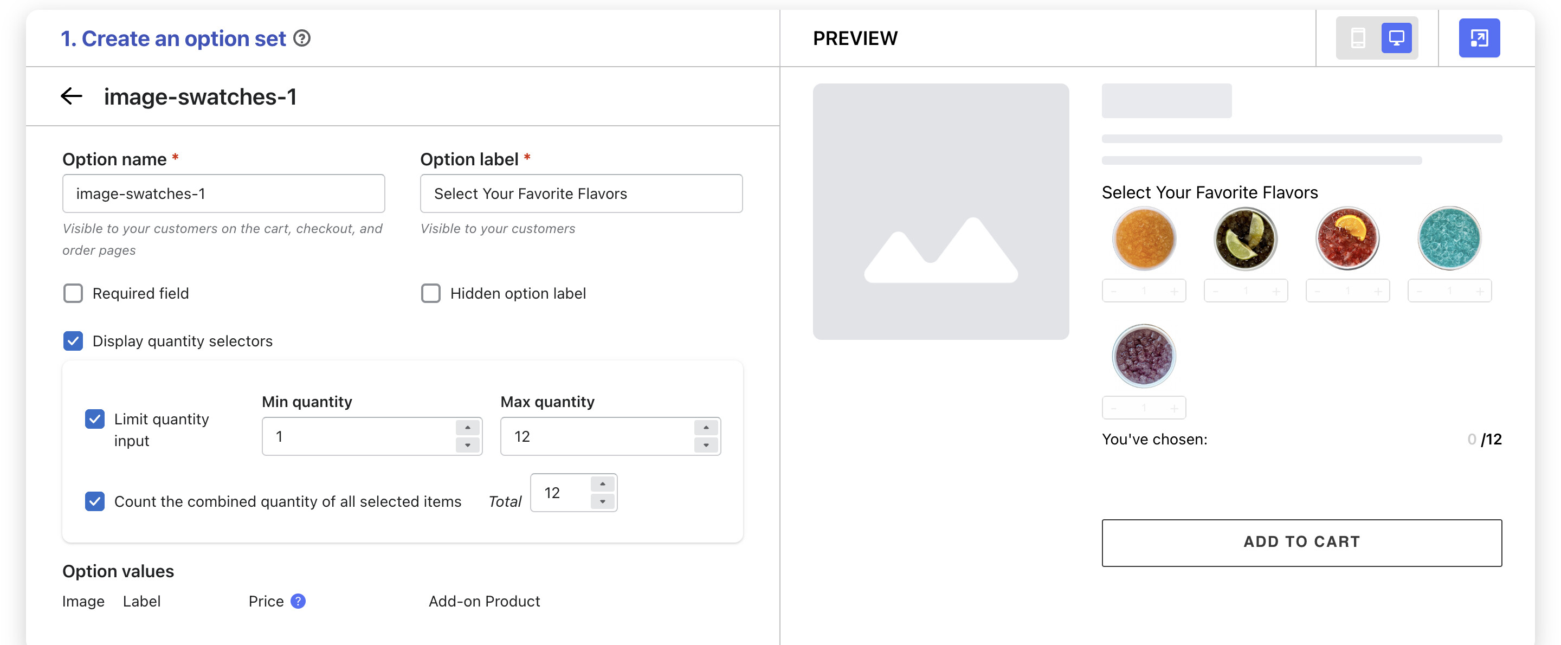Enable the Required field checkbox
Screen dimensions: 1561x645
point(73,293)
